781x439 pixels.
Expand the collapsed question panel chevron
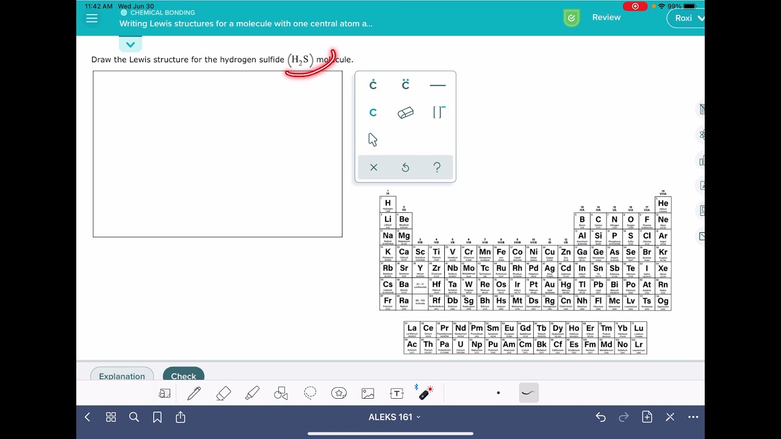point(131,45)
